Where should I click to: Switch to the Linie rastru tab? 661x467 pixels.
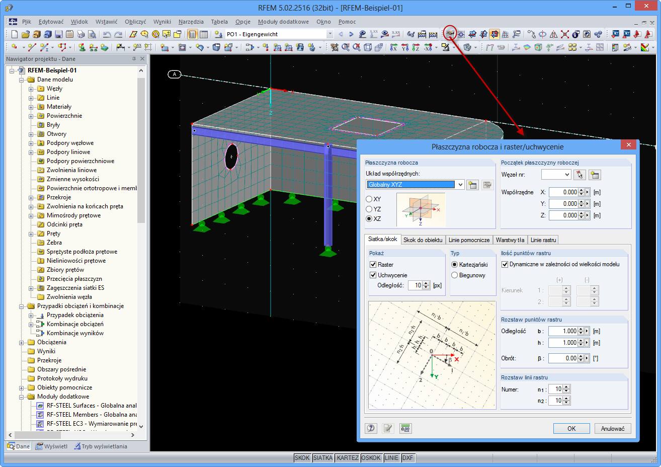pyautogui.click(x=543, y=240)
